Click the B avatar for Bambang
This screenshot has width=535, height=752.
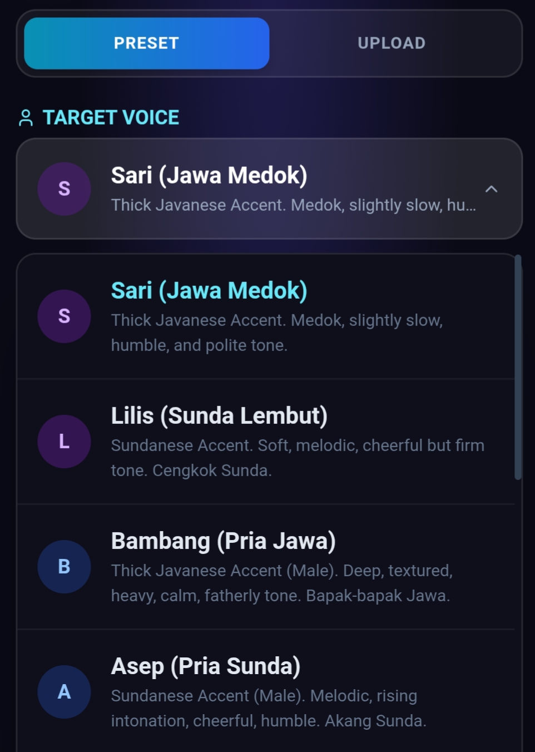click(64, 567)
